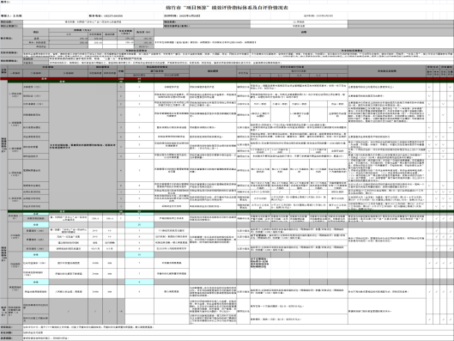Click the checkmark in the first data row's last column
This screenshot has width=454, height=341.
click(x=451, y=87)
